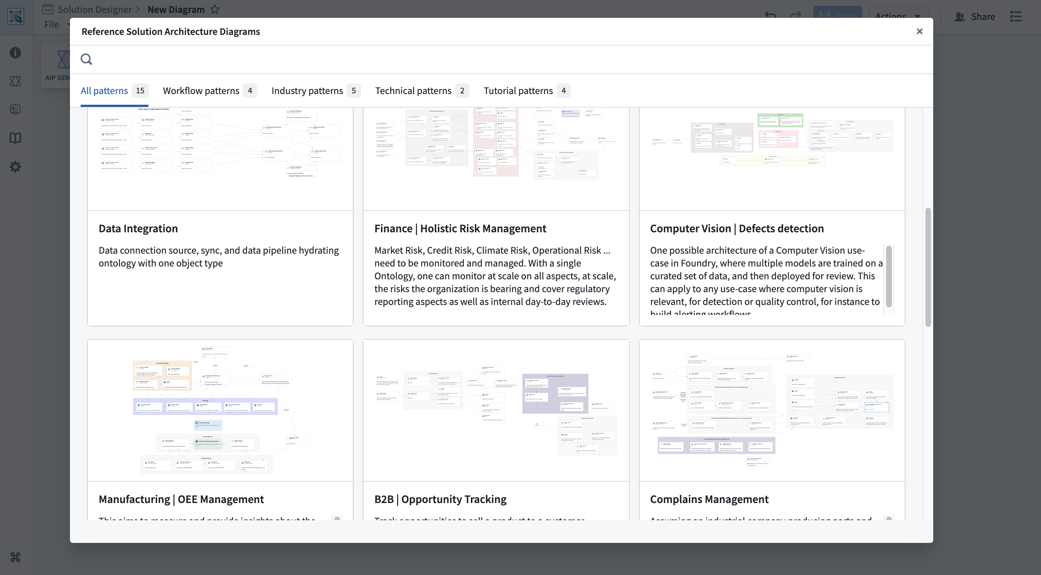Image resolution: width=1041 pixels, height=575 pixels.
Task: Open the list panel icon beside Share
Action: click(1016, 16)
